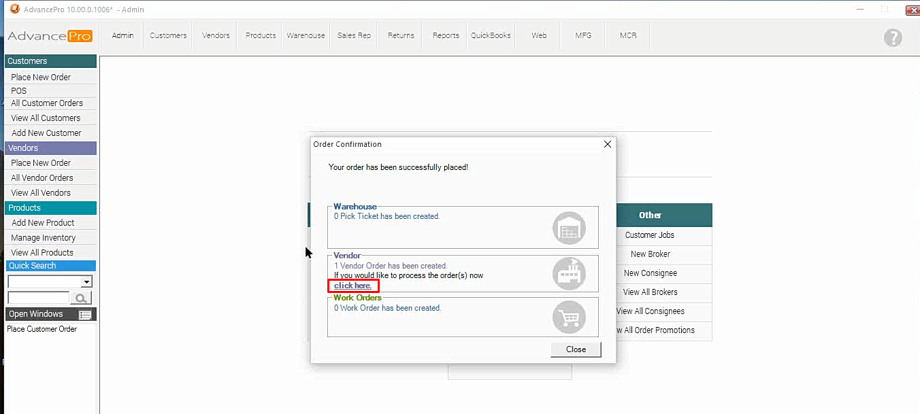Image resolution: width=920 pixels, height=414 pixels.
Task: Close the Order Confirmation dialog with X
Action: point(608,144)
